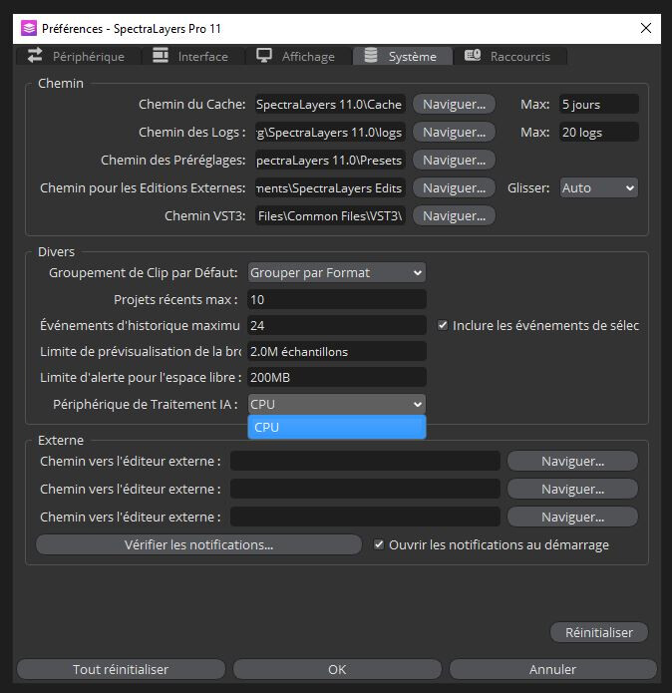Open the Affichage tab

click(x=298, y=56)
